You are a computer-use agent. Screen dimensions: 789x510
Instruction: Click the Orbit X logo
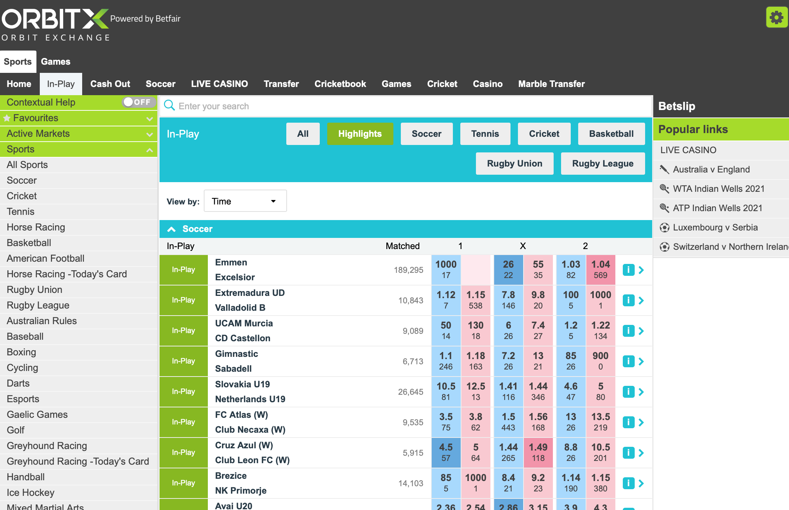click(56, 24)
